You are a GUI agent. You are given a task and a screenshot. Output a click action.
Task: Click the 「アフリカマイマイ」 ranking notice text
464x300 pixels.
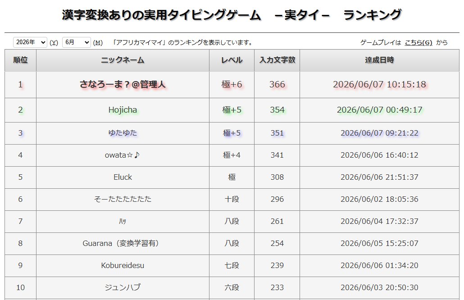click(x=183, y=43)
